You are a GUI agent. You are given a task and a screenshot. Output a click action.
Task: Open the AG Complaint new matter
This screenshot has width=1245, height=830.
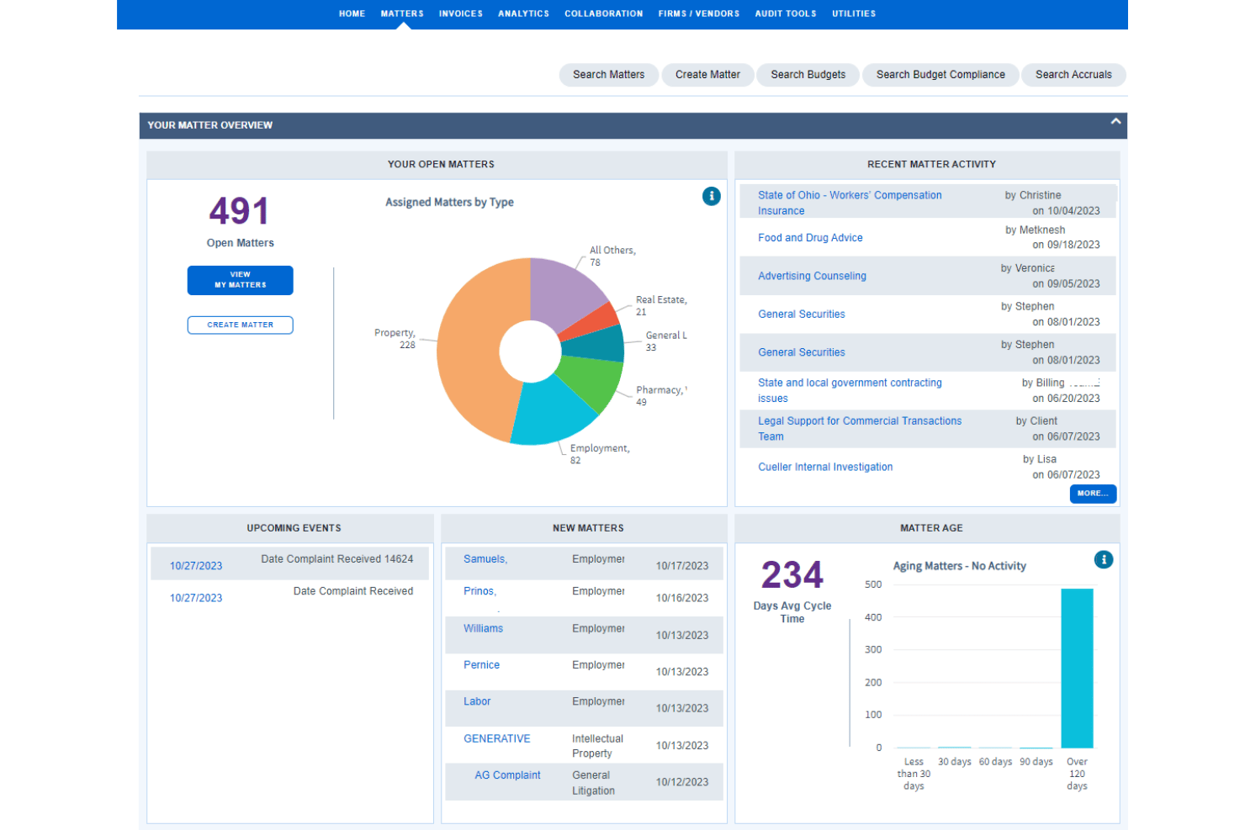pos(507,775)
